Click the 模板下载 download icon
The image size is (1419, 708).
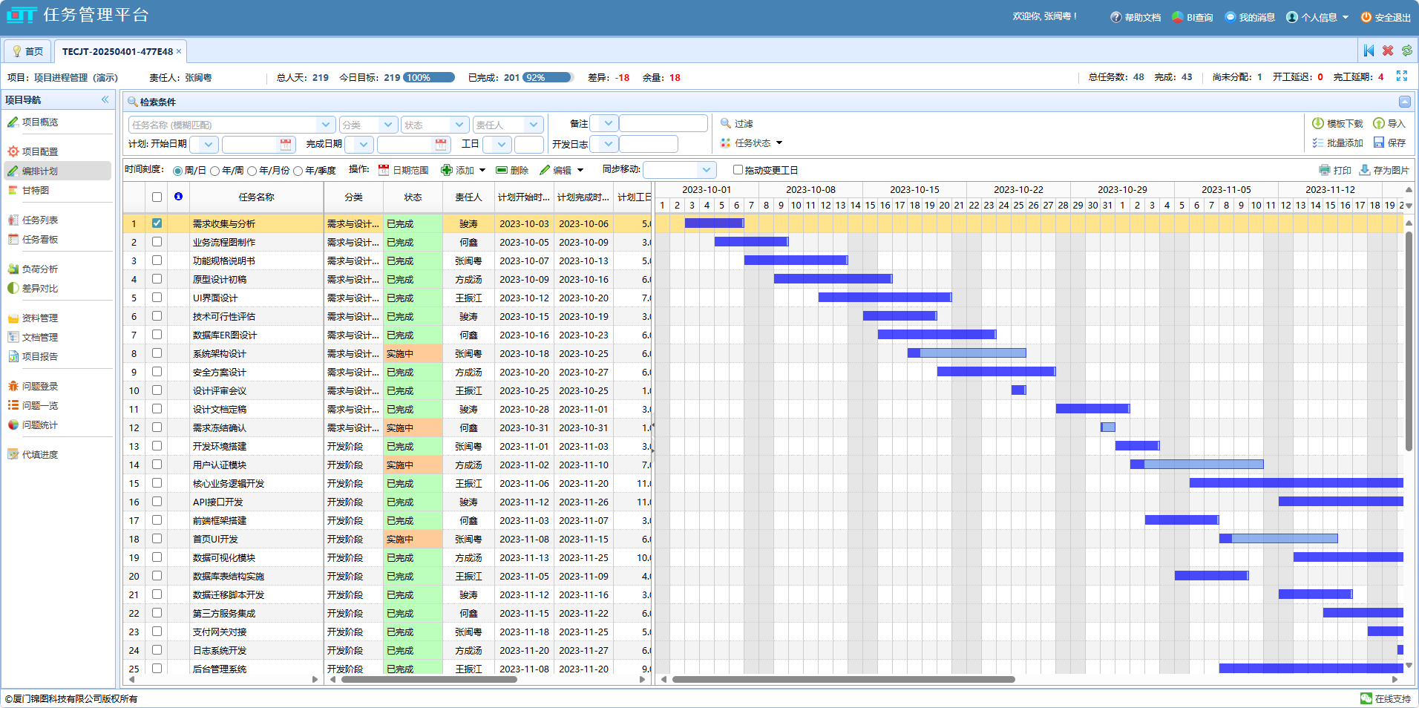point(1318,123)
